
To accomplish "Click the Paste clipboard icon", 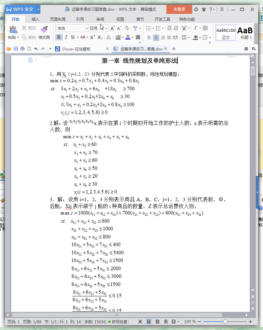I will tap(13, 29).
